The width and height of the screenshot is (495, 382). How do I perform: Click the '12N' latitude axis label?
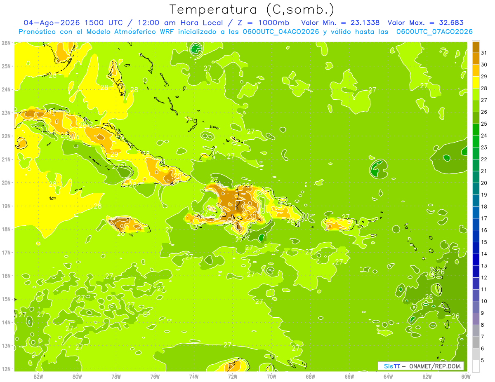6,369
